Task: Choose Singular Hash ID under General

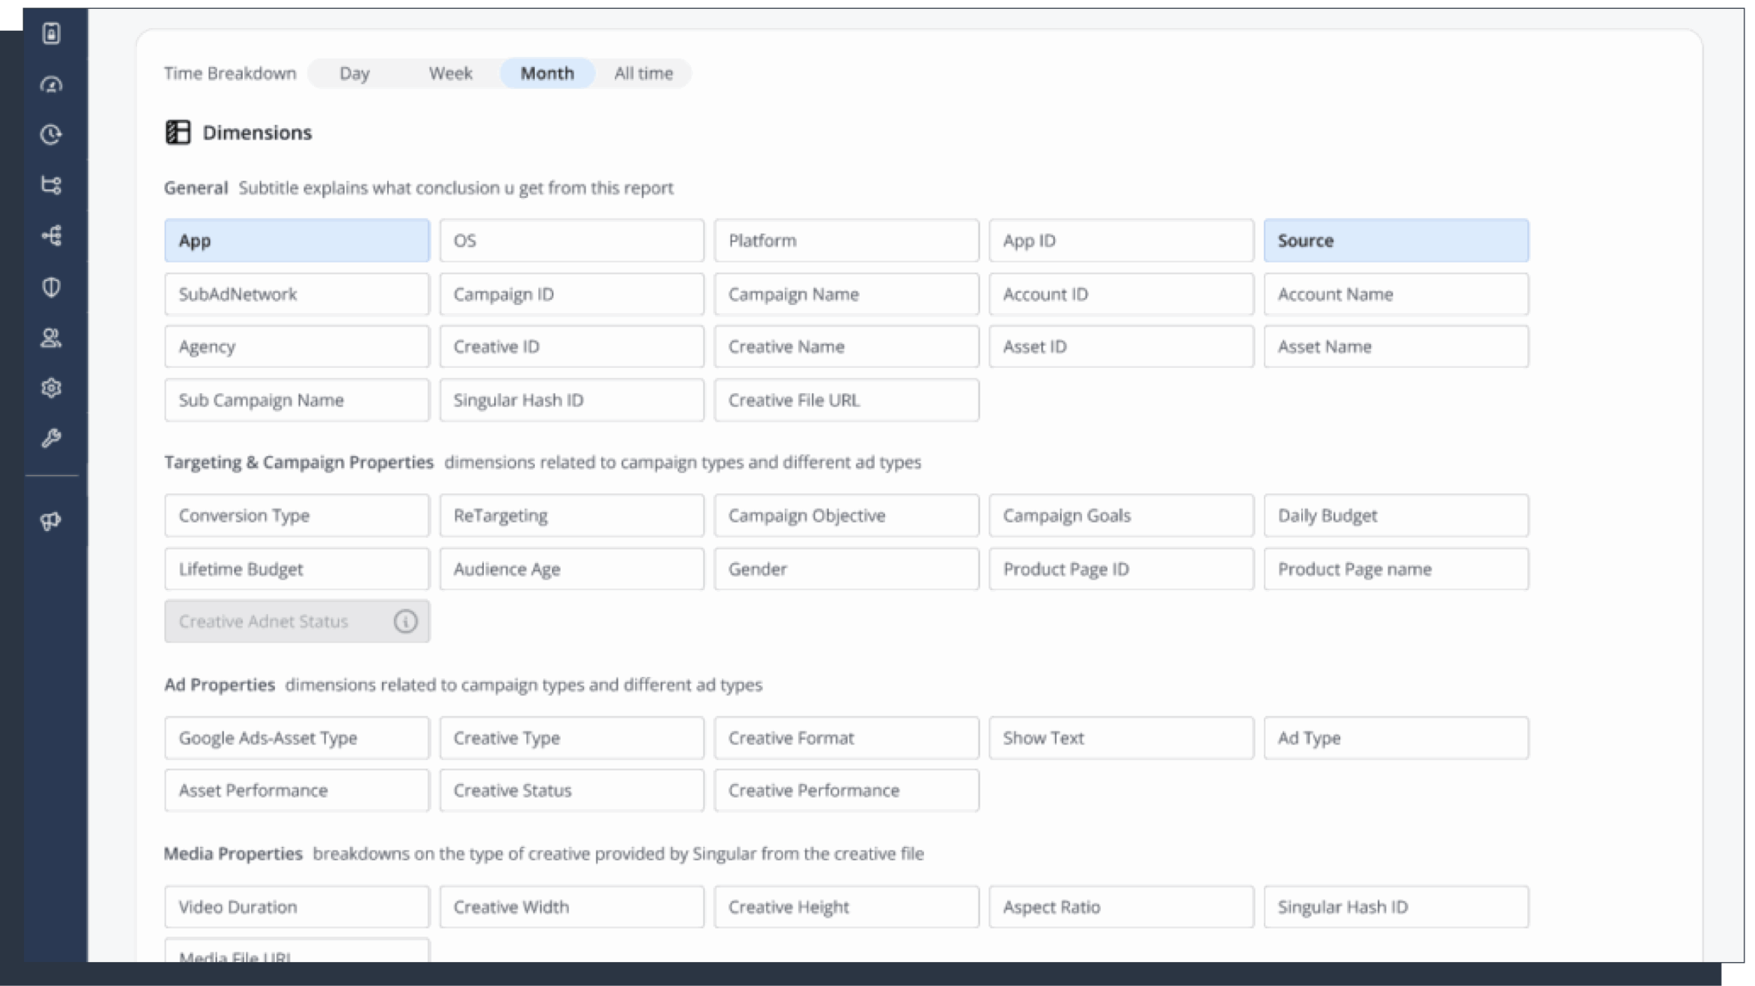Action: click(x=572, y=400)
